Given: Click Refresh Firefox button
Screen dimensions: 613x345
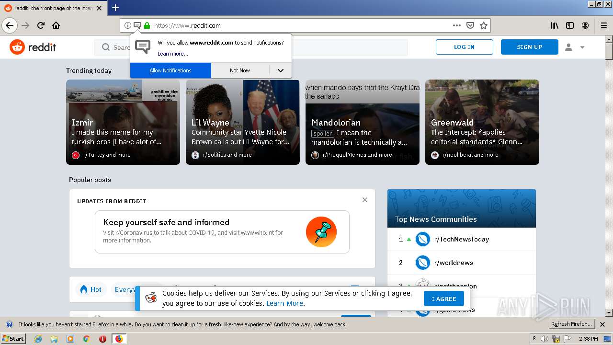Looking at the screenshot, I should 572,324.
